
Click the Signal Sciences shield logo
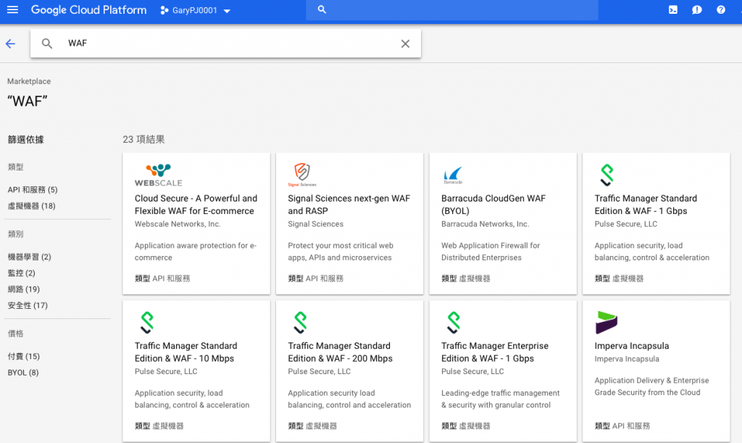click(x=301, y=173)
